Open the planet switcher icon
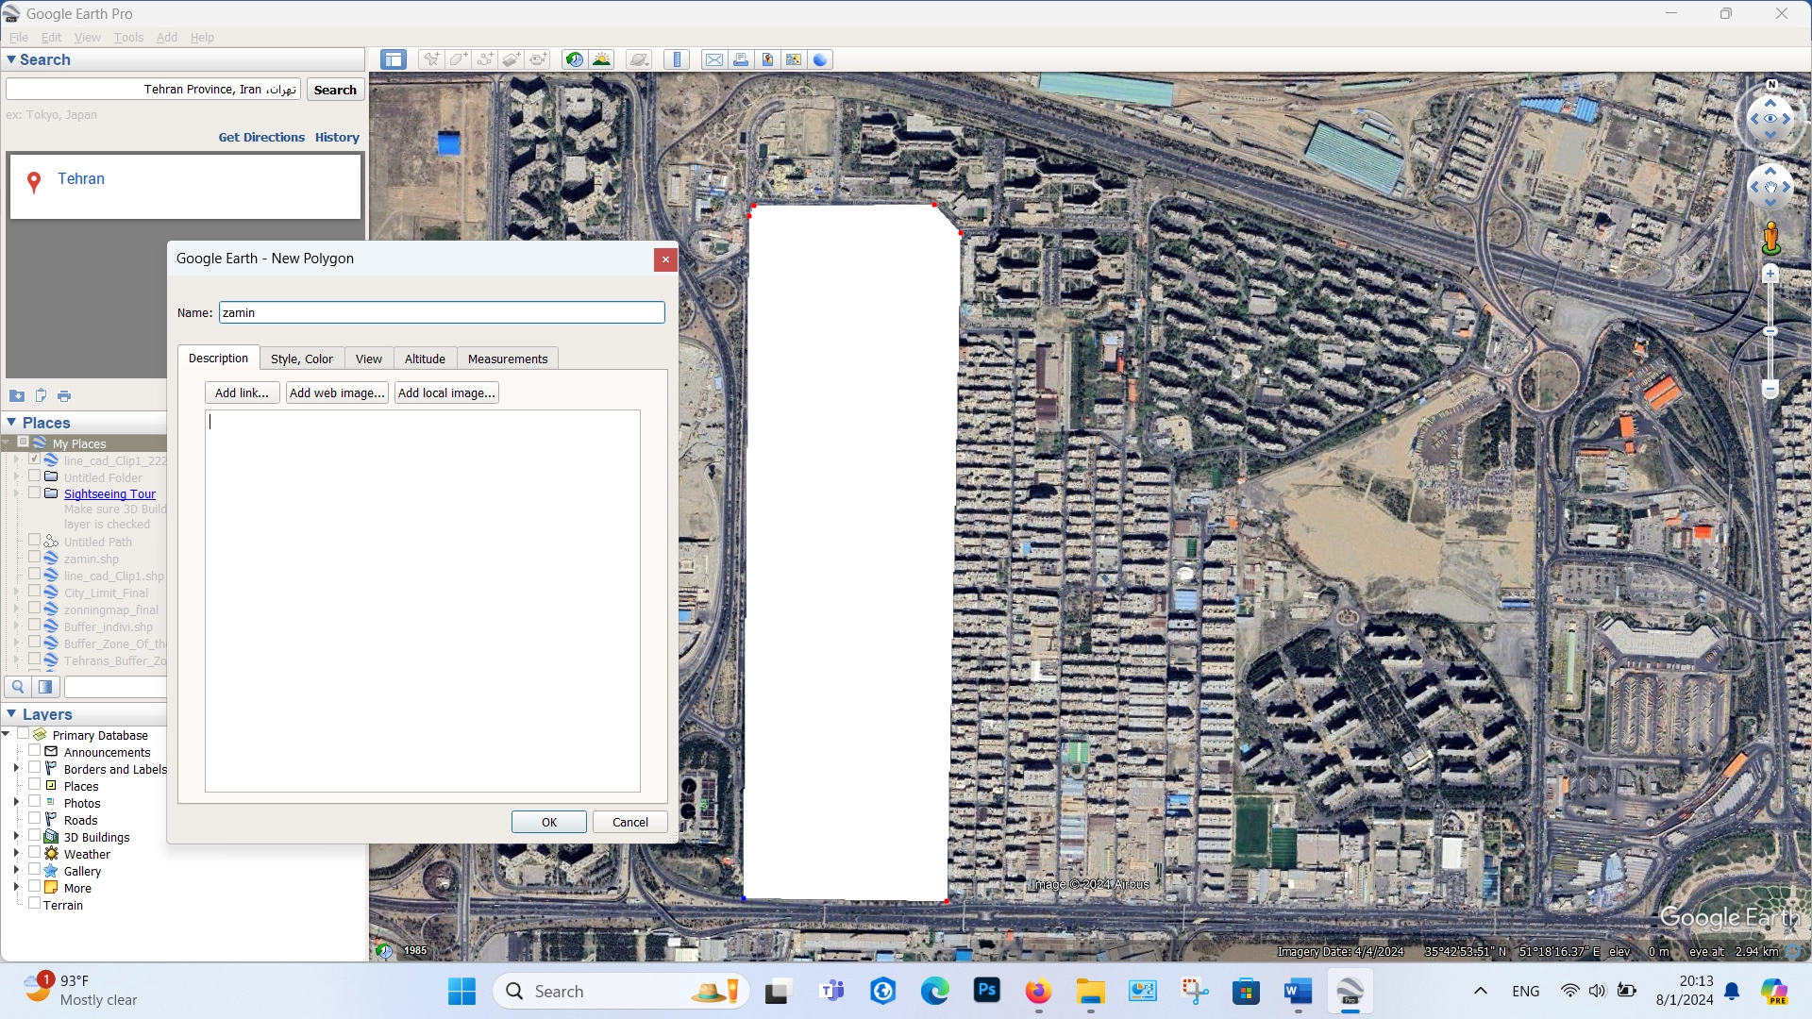 (639, 59)
